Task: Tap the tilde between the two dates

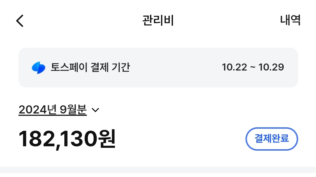Action: [x=253, y=68]
